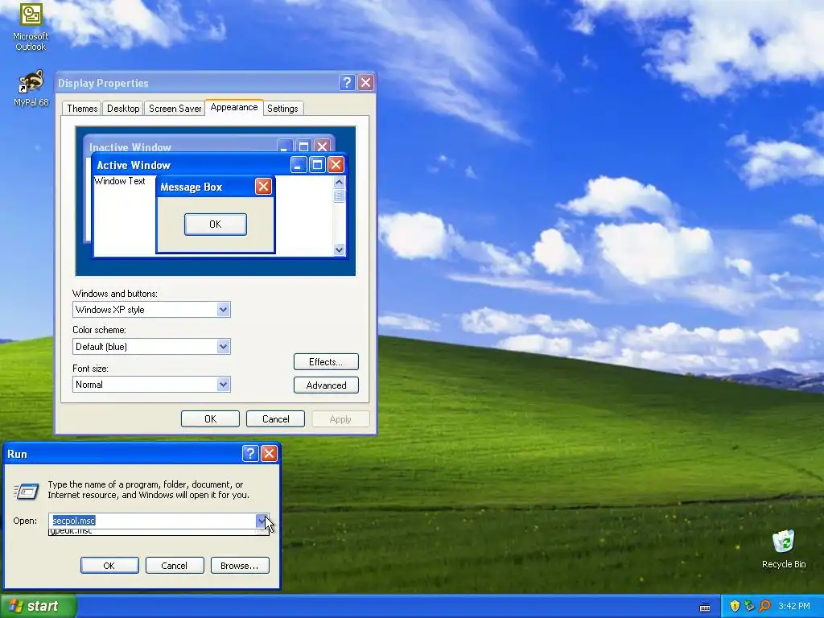Click Cancel in Display Properties
The image size is (824, 618).
(x=275, y=418)
